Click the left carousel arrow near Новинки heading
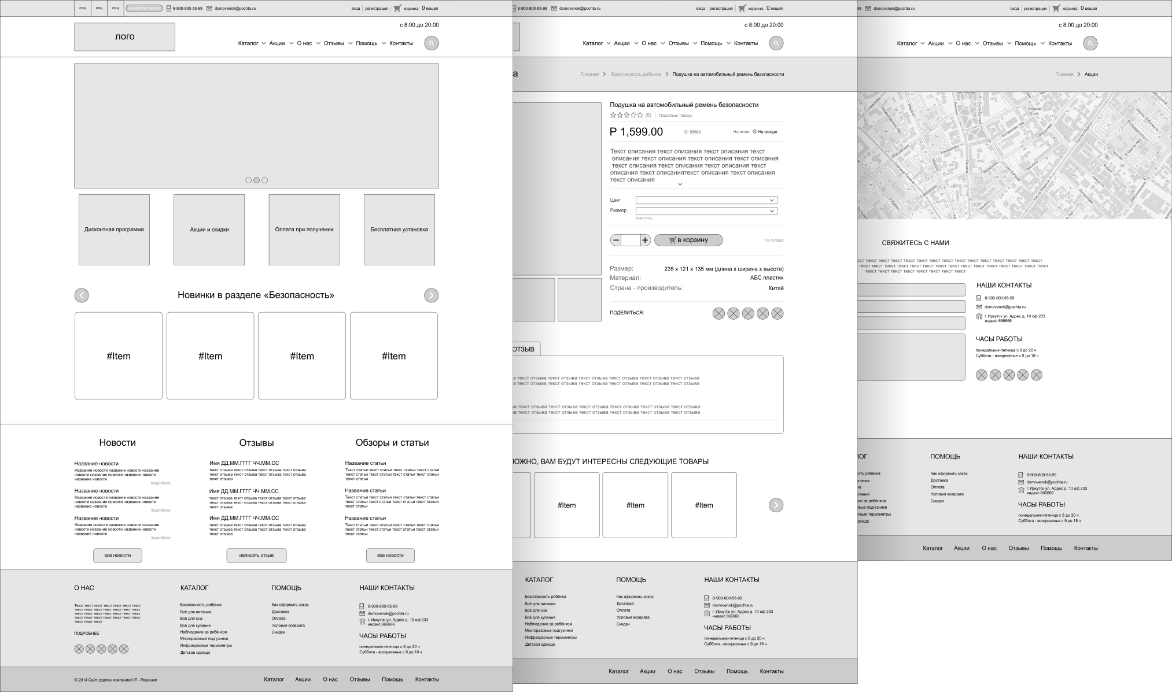 click(x=82, y=295)
